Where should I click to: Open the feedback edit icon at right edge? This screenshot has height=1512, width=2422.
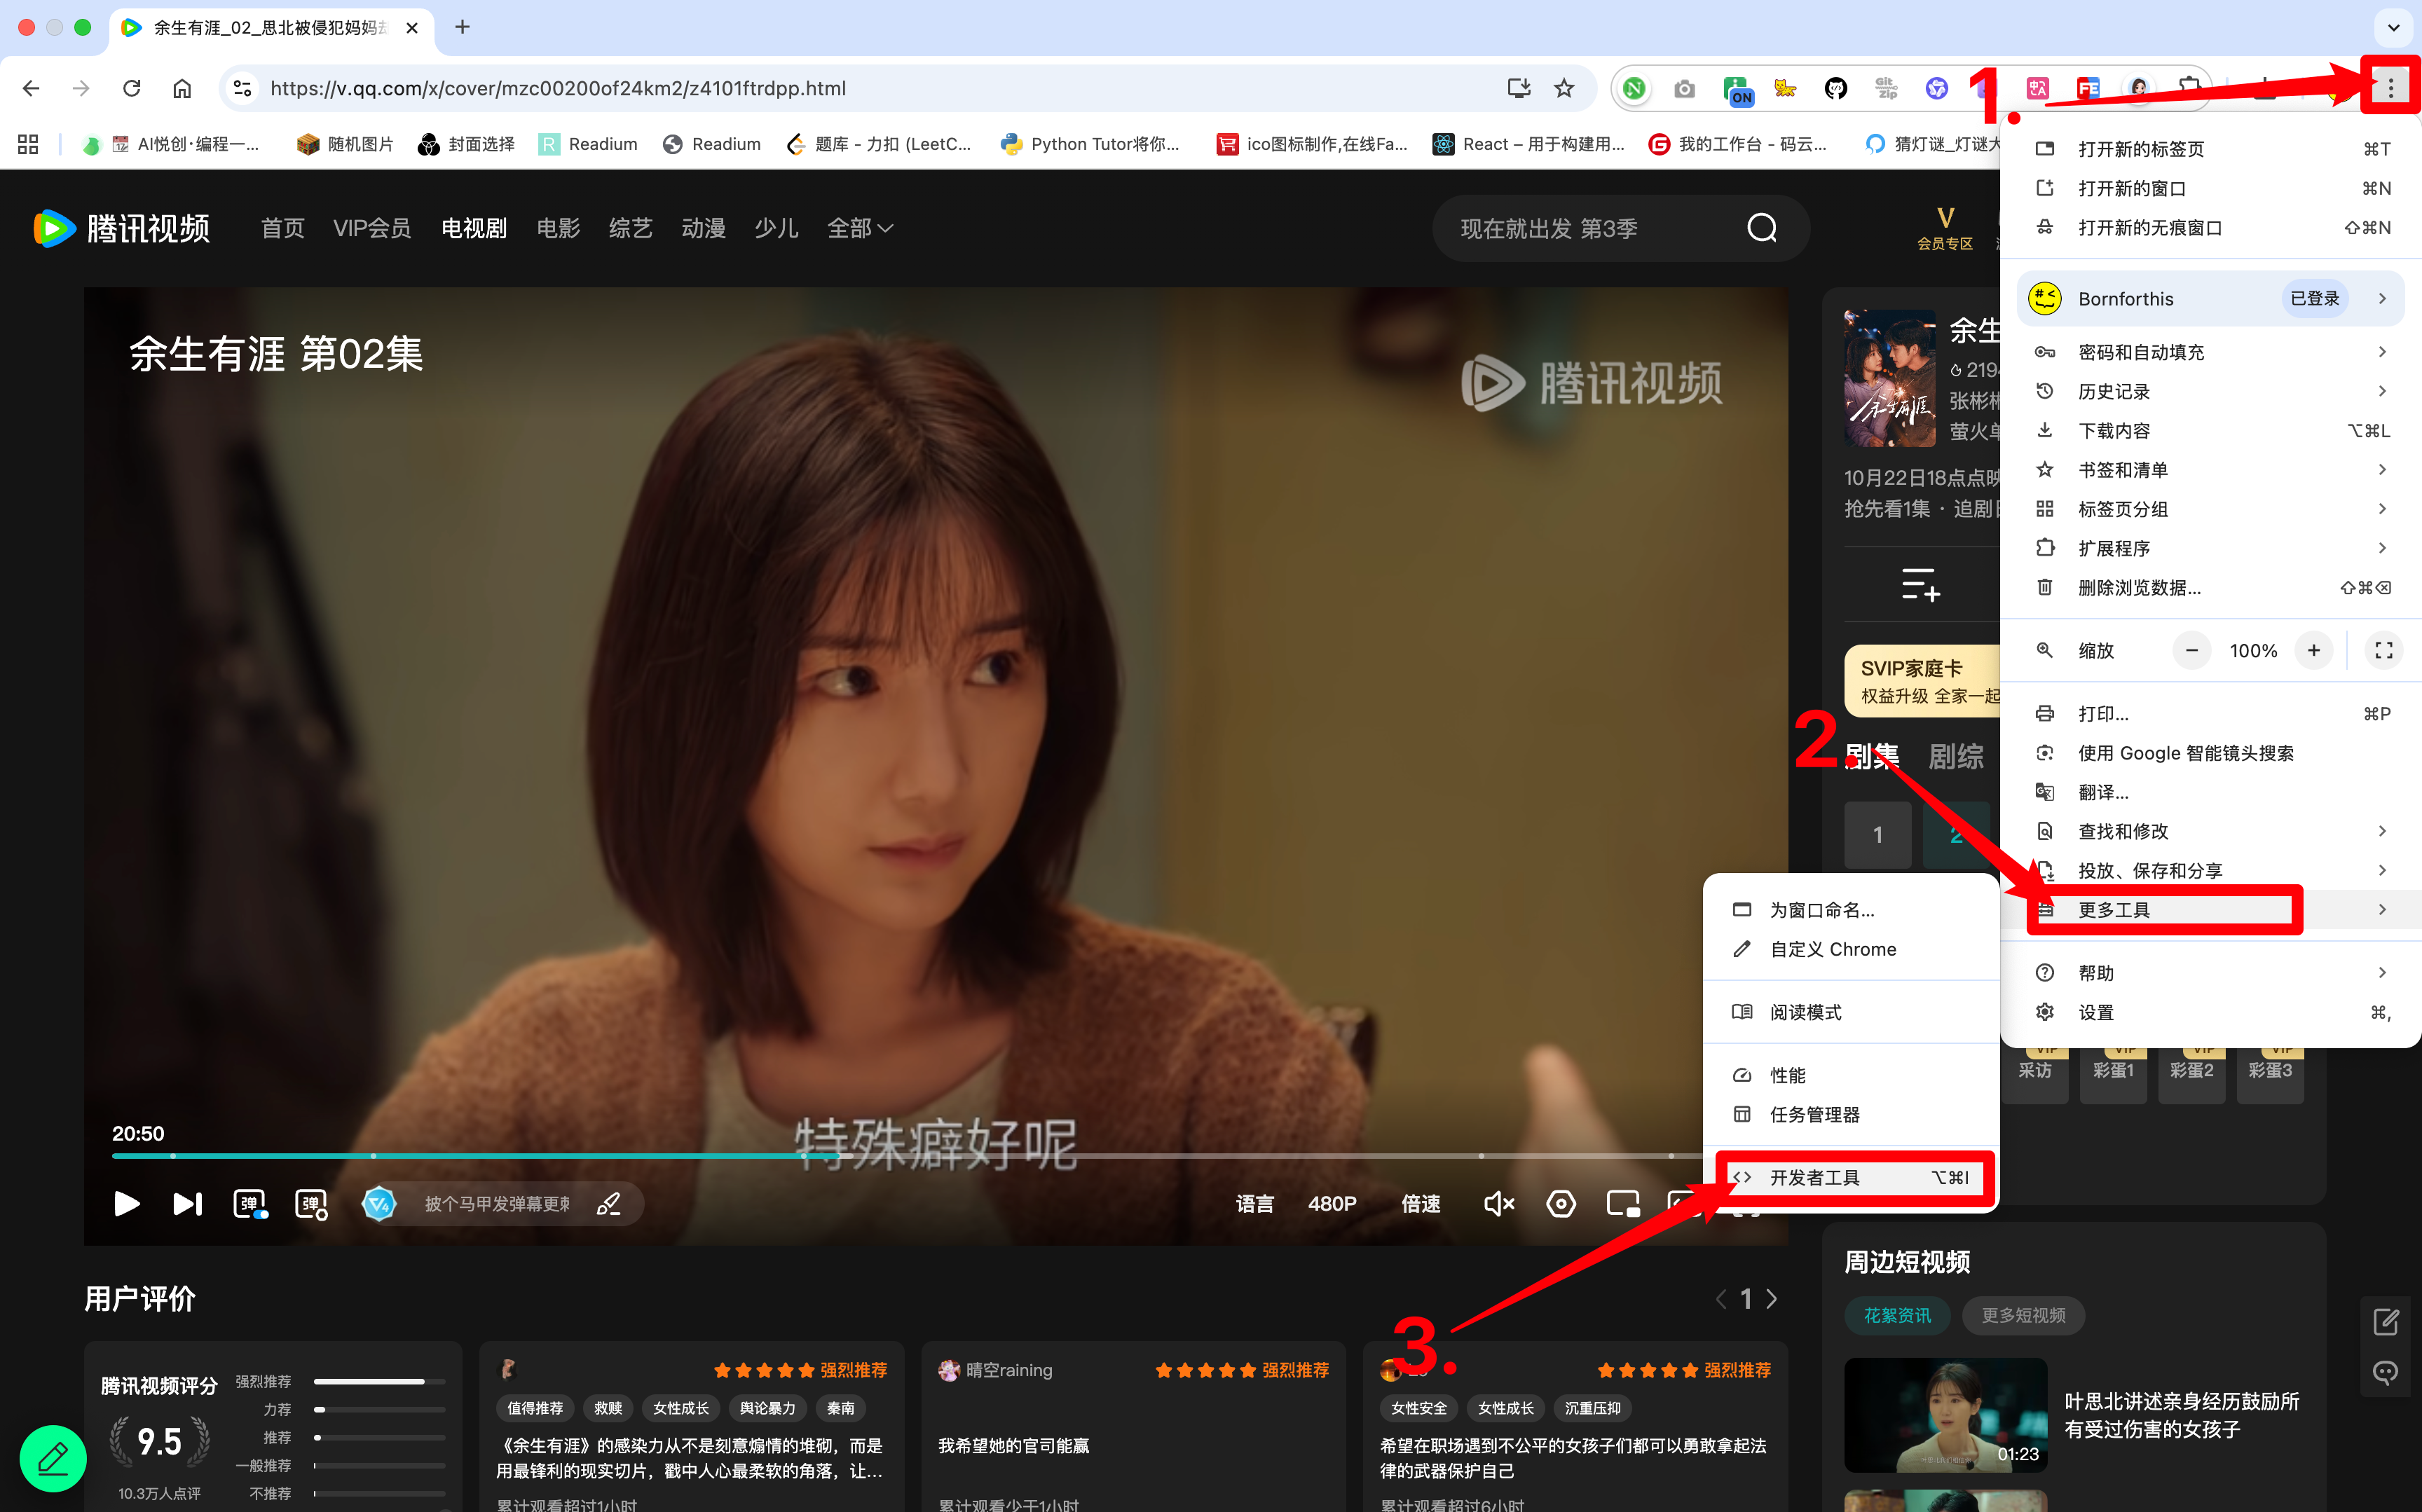2385,1322
